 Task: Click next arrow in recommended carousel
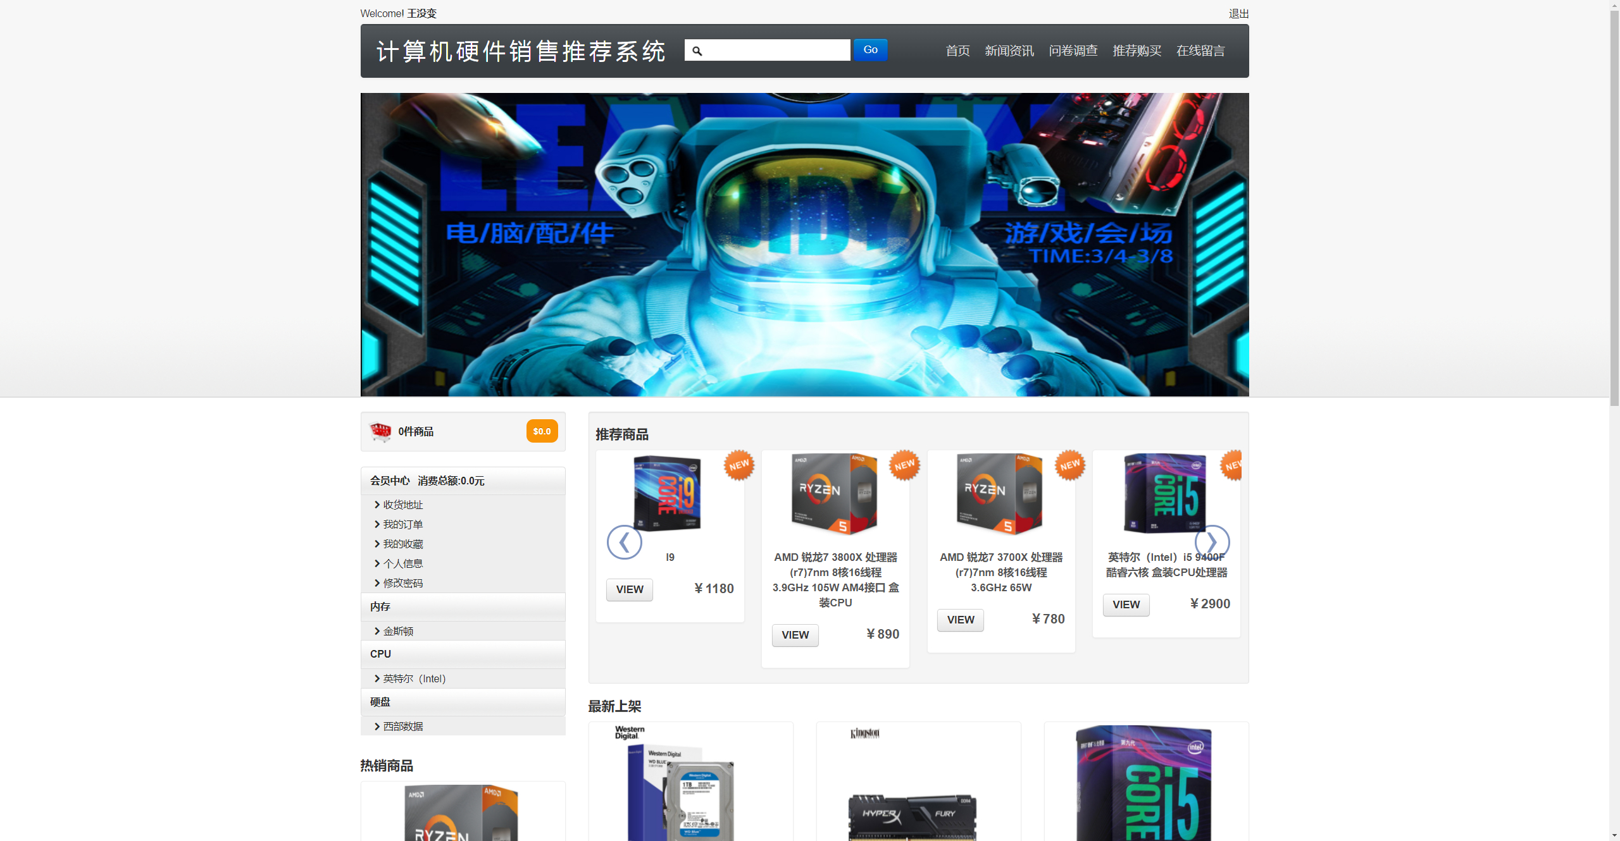tap(1211, 542)
